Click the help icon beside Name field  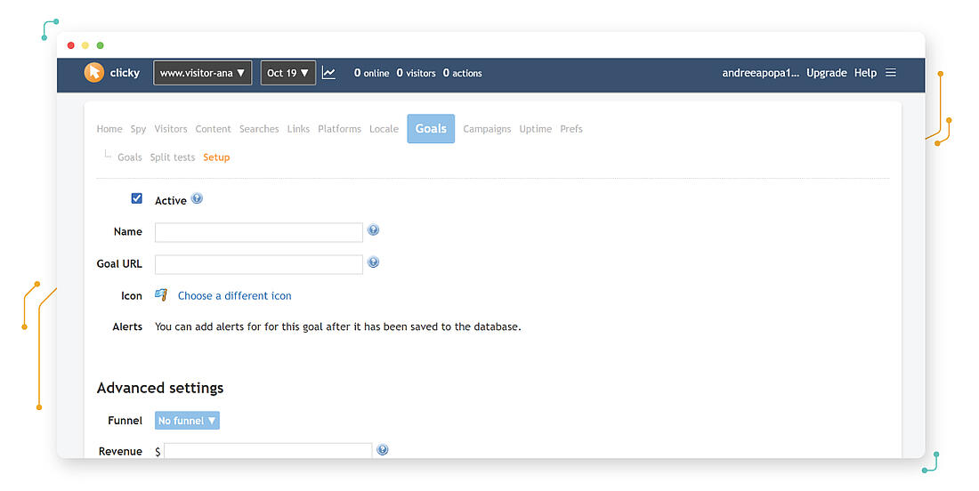374,230
